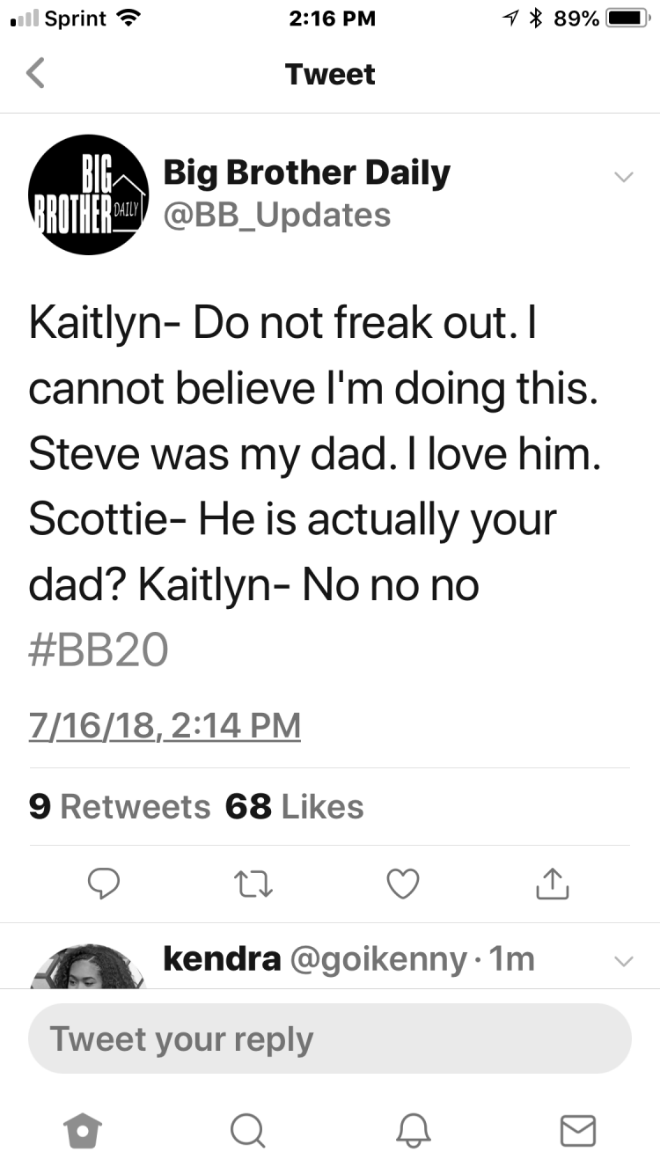Open the Big Brother Daily tweet options chevron
The width and height of the screenshot is (660, 1174).
click(x=622, y=177)
